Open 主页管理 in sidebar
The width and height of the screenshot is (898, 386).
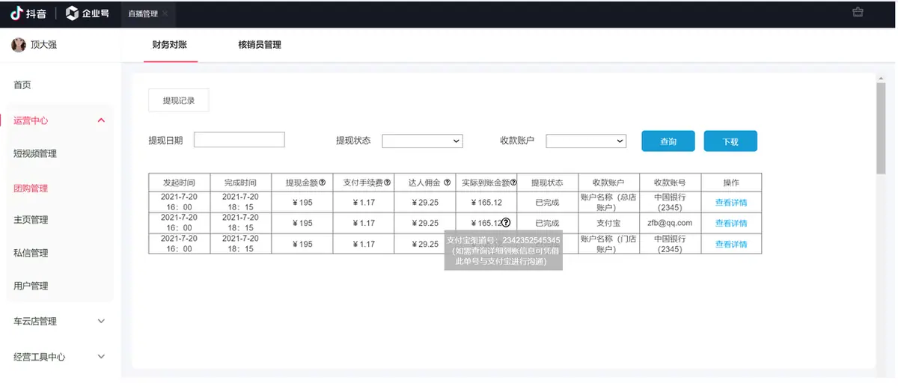pyautogui.click(x=31, y=220)
